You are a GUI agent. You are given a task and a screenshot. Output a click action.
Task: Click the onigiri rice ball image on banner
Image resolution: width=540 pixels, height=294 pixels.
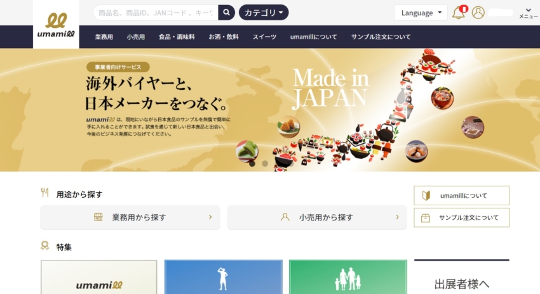(288, 127)
